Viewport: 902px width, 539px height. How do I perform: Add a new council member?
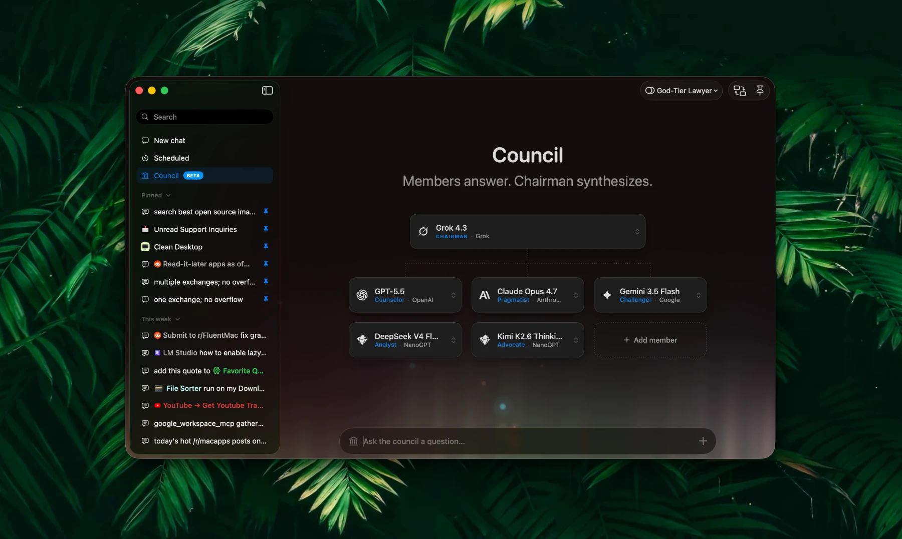650,340
